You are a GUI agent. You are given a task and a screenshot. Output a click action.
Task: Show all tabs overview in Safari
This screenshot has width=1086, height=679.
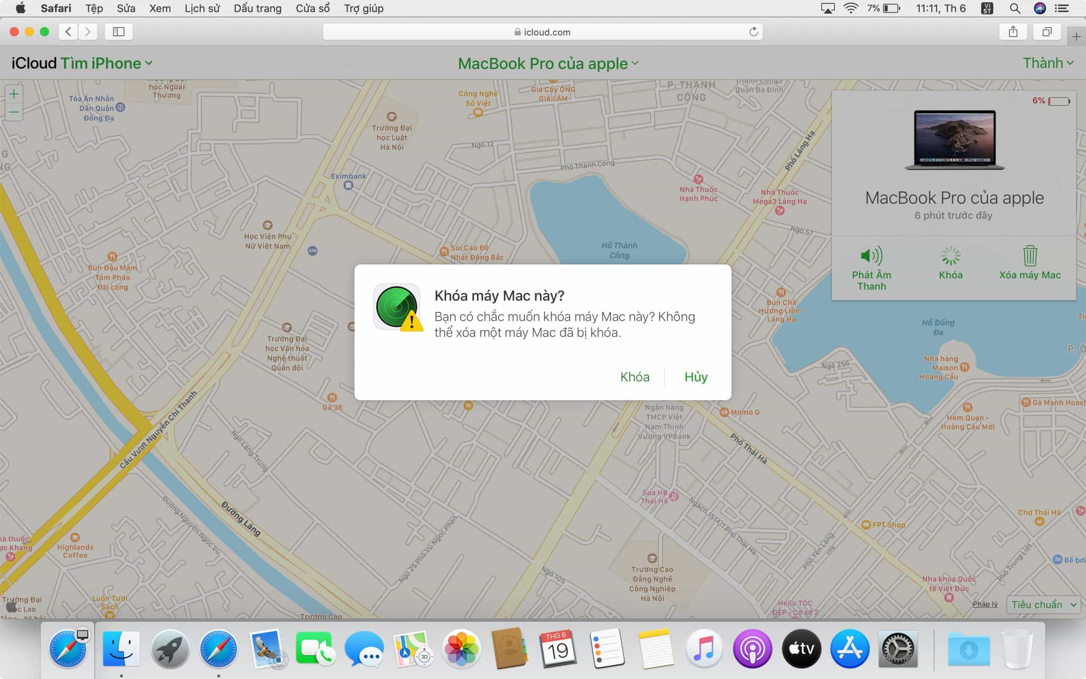click(x=1047, y=31)
